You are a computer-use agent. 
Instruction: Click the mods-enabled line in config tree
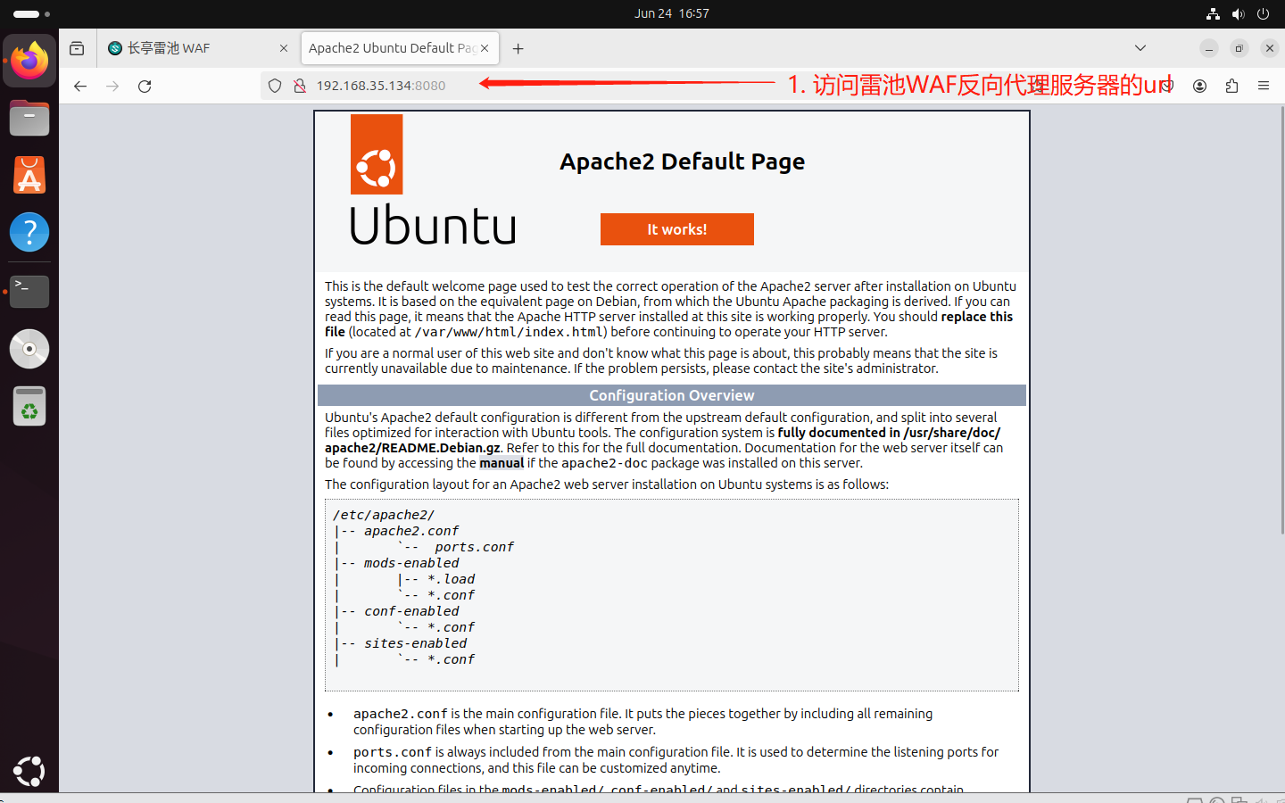tap(411, 563)
